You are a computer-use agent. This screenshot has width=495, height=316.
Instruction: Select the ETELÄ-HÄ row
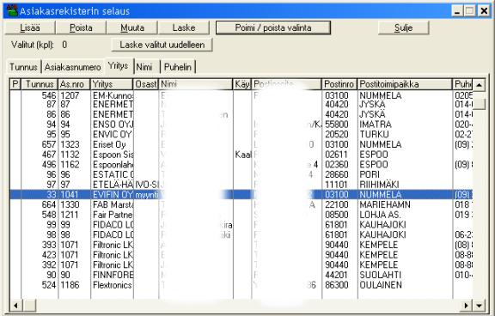(241, 185)
